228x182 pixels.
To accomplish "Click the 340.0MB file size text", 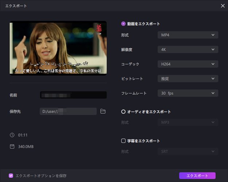I will point(26,147).
